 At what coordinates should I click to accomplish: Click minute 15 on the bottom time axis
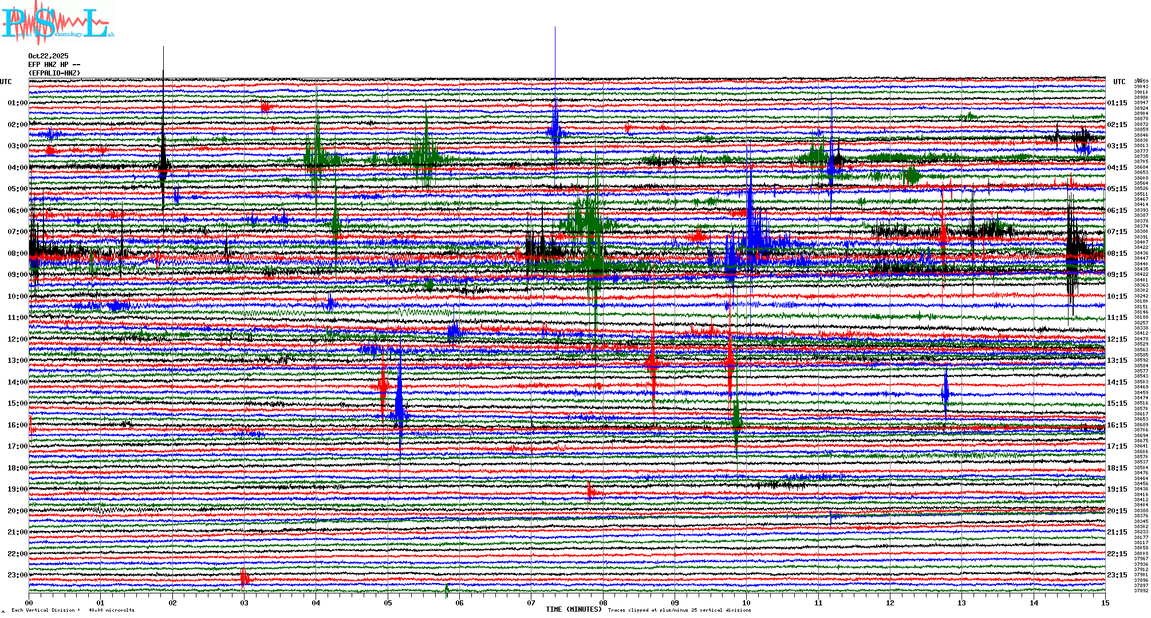[x=1105, y=603]
